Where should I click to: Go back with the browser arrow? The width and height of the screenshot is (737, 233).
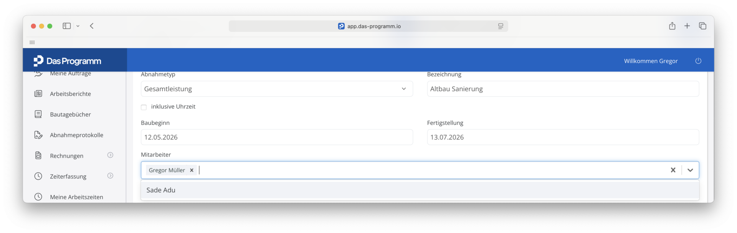[x=92, y=26]
